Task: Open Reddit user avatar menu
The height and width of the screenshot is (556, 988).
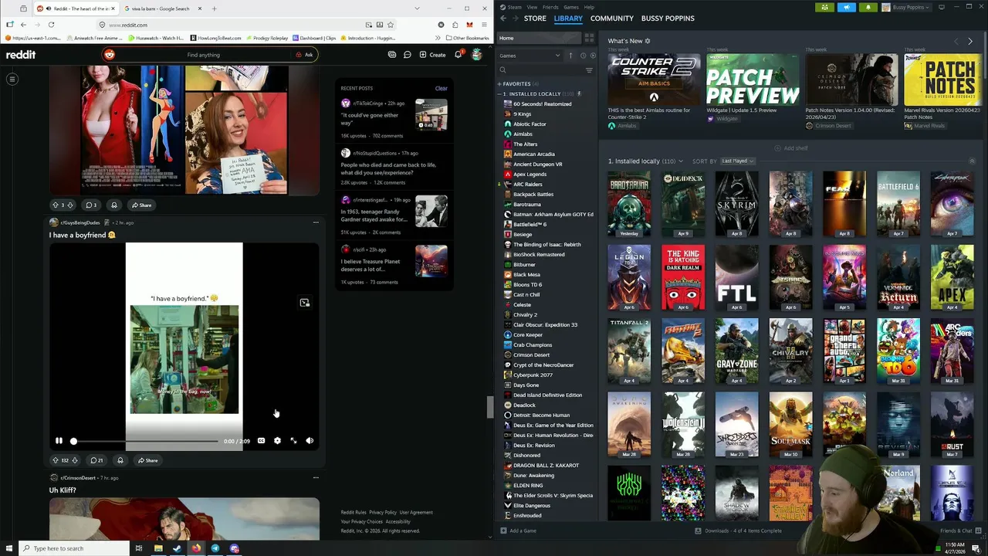Action: click(477, 55)
